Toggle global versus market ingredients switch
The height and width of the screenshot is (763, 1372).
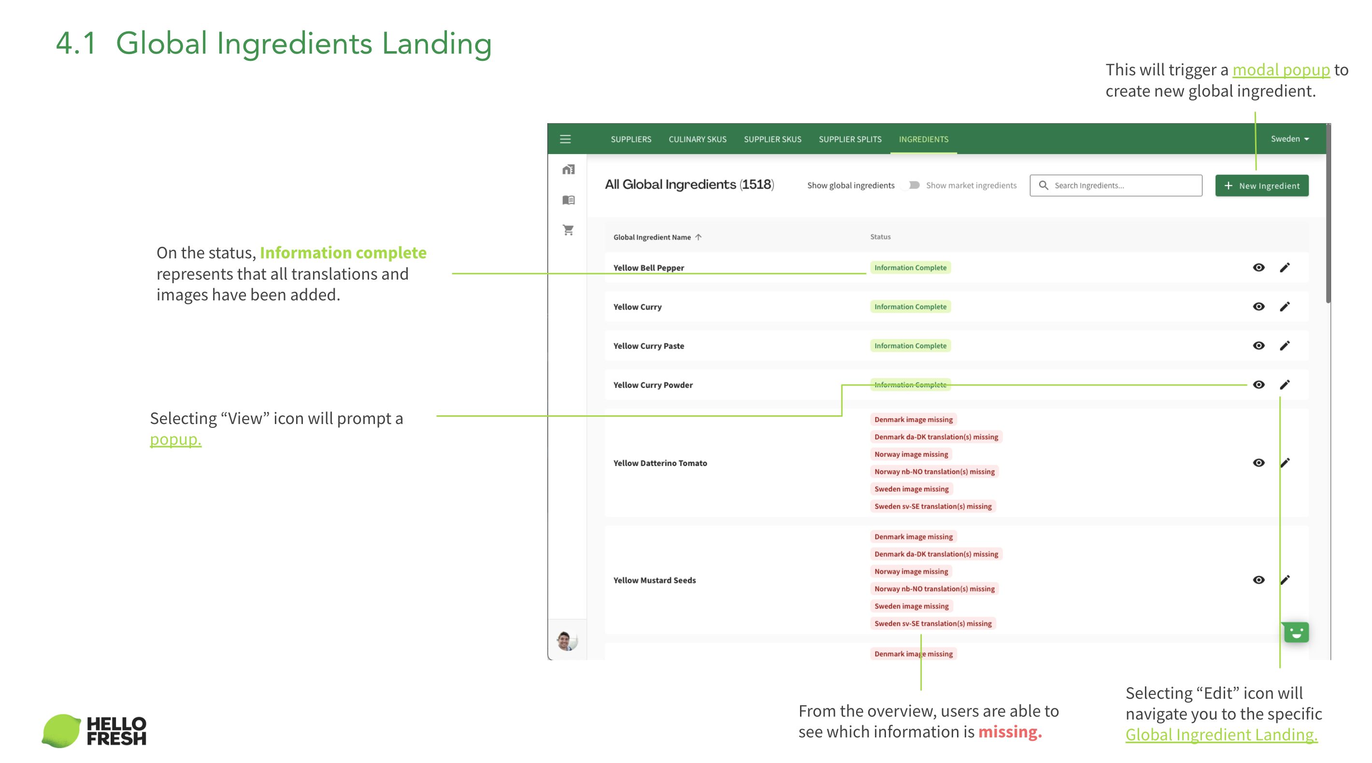tap(911, 185)
